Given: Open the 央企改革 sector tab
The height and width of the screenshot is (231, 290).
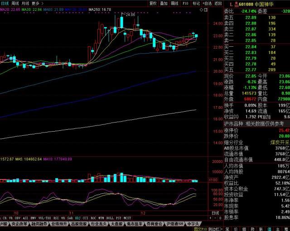Looking at the screenshot, I should pos(19,224).
